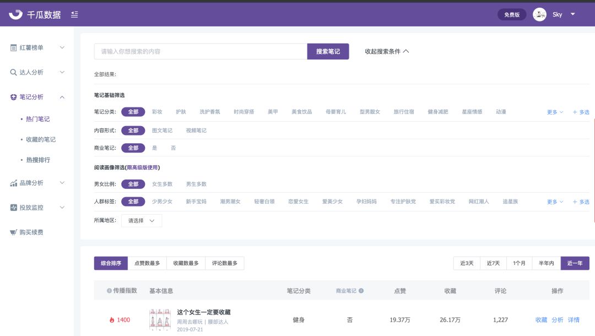Switch to 收藏数最多 tab
Screen dimensions: 595x336
point(186,263)
